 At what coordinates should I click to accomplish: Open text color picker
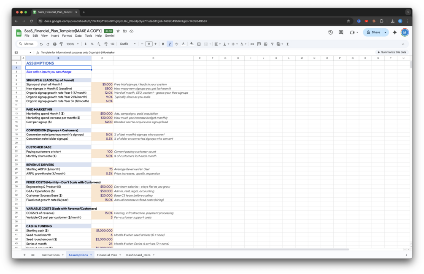coord(184,44)
